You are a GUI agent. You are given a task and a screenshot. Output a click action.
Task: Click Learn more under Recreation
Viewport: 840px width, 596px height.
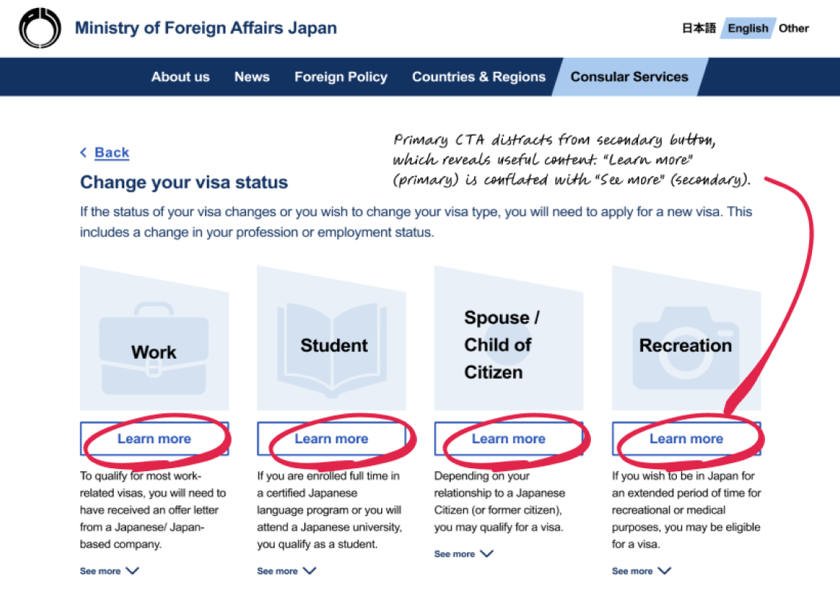pyautogui.click(x=687, y=439)
